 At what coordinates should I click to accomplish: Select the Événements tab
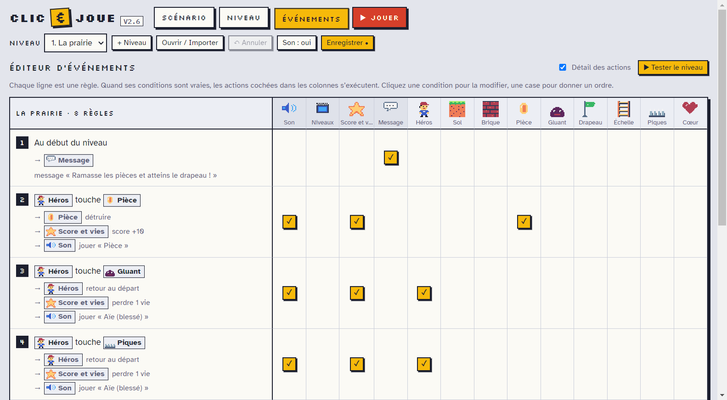pyautogui.click(x=311, y=19)
